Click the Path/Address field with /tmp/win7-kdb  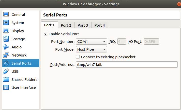(127, 65)
